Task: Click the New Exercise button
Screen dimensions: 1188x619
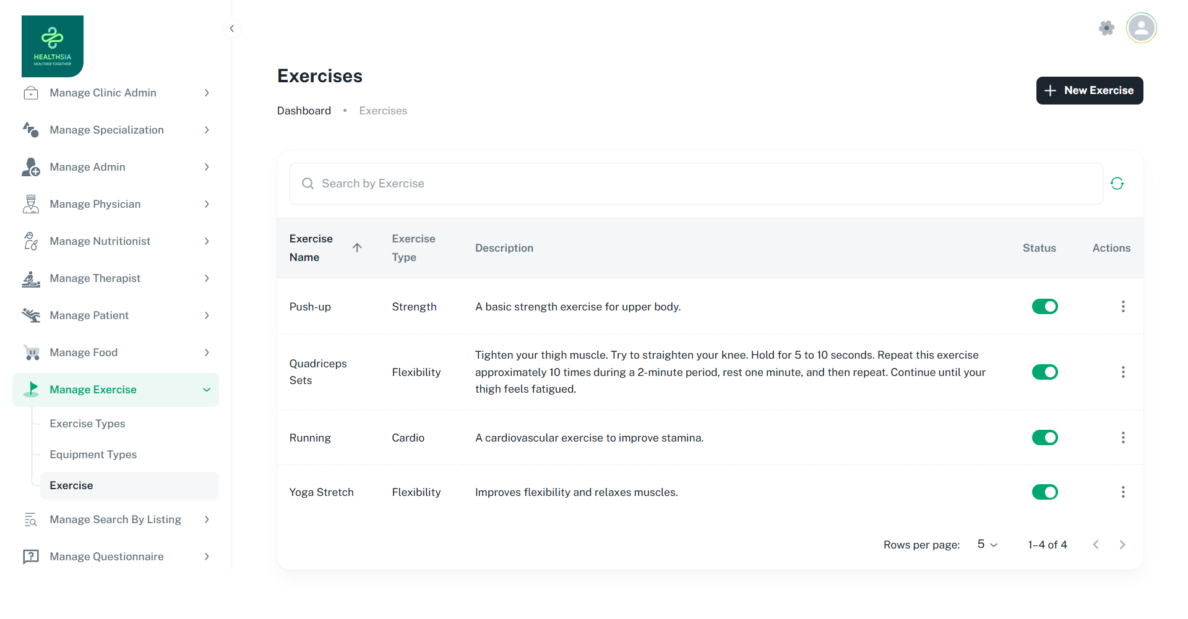Action: pyautogui.click(x=1089, y=91)
